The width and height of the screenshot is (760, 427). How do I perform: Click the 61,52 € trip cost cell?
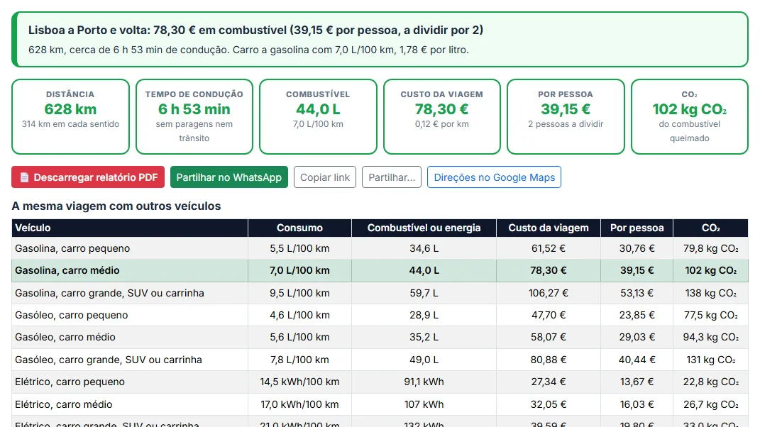coord(549,248)
